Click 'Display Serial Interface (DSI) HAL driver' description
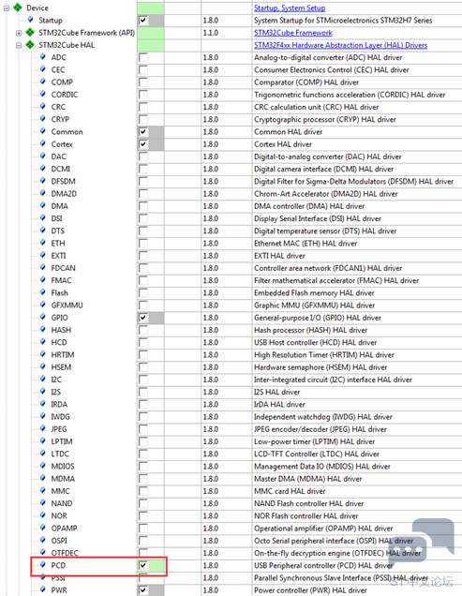462x596 pixels. click(318, 218)
